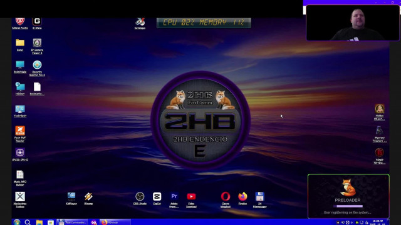
Task: Switch to the Firefox Könyvtár taskbar window
Action: pyautogui.click(x=115, y=222)
